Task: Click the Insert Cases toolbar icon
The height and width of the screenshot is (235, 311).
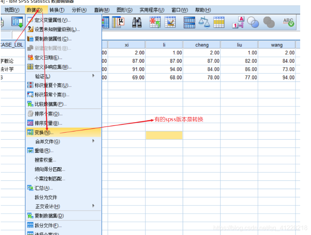Action: pos(155,22)
